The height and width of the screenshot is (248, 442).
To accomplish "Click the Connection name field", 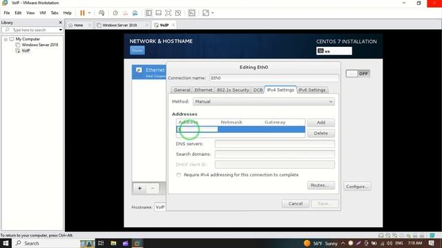I will tap(274, 78).
